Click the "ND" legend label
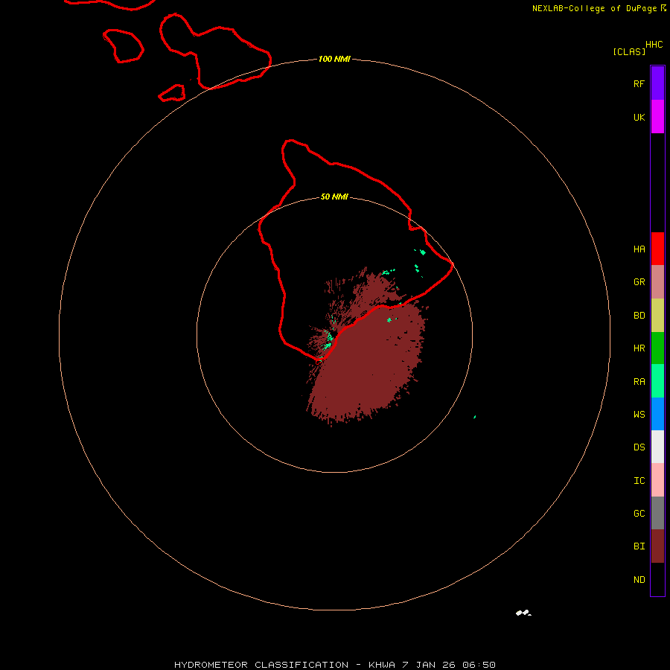The height and width of the screenshot is (670, 670). pyautogui.click(x=639, y=580)
